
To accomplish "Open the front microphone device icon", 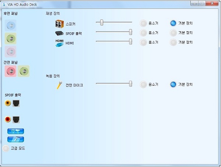I will coord(59,85).
